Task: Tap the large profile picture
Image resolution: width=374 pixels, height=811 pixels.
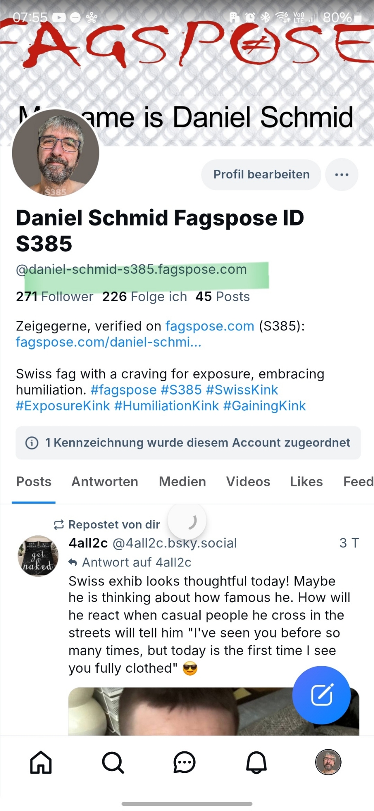Action: coord(56,153)
